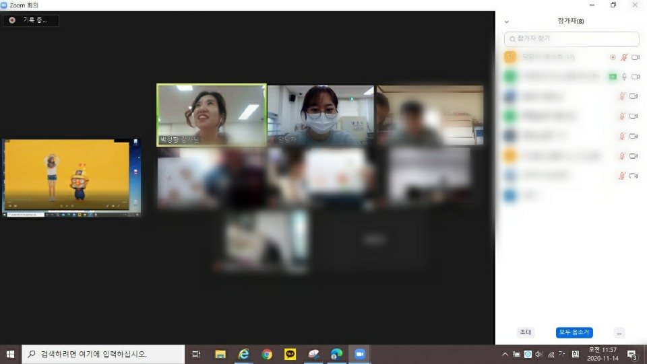Open Task View from the taskbar
The width and height of the screenshot is (647, 364).
(x=196, y=354)
